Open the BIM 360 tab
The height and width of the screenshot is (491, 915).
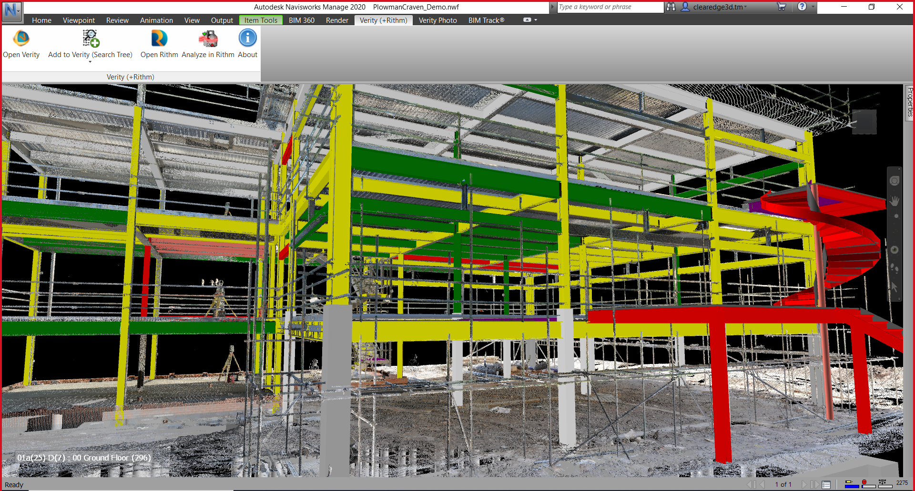301,20
